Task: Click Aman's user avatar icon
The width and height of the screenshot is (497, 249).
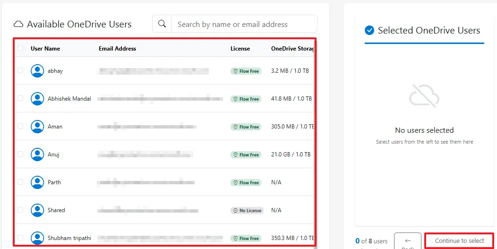Action: [x=37, y=127]
